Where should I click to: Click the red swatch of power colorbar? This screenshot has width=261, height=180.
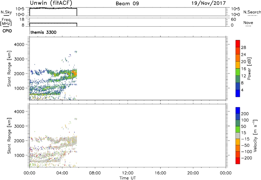click(238, 44)
